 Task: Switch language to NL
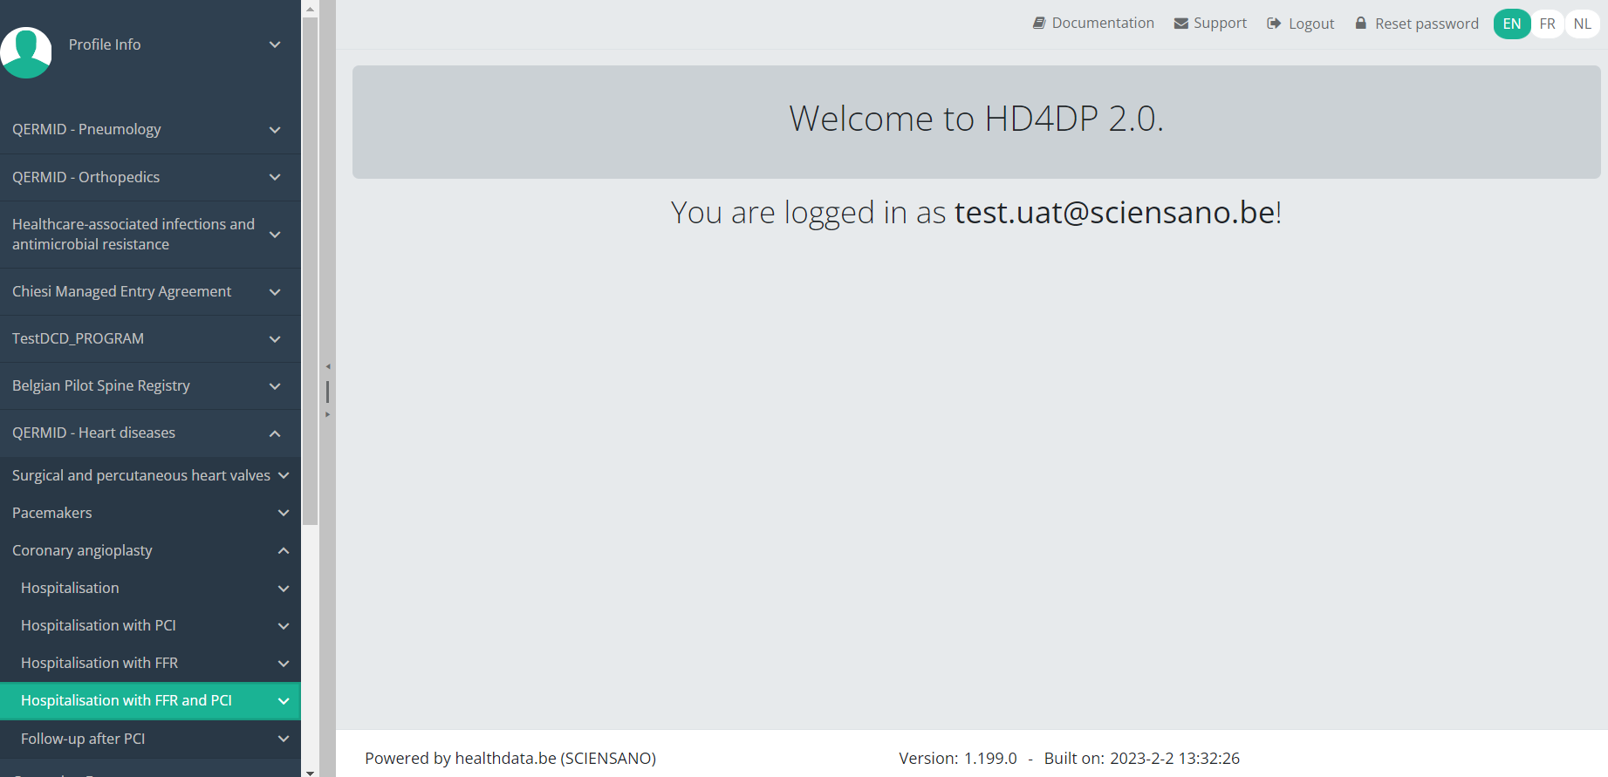[1582, 24]
